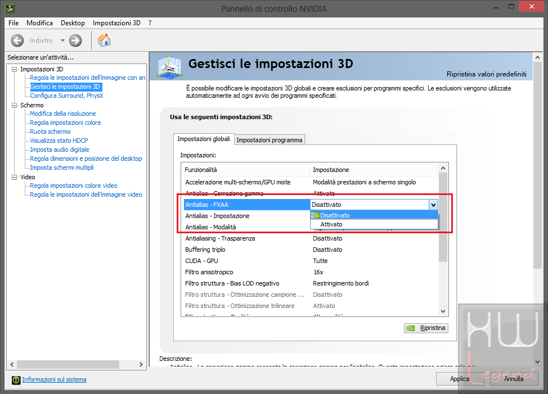Open Modifica della risoluzione
This screenshot has width=548, height=394.
(63, 114)
